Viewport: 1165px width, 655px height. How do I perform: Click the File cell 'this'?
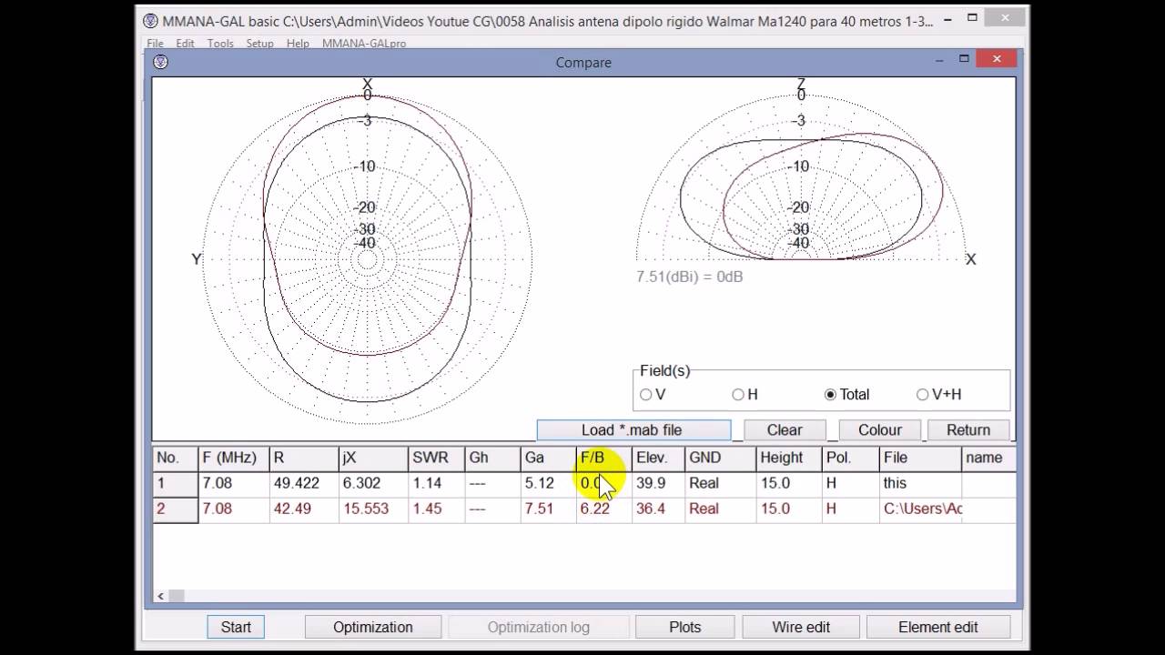click(895, 483)
